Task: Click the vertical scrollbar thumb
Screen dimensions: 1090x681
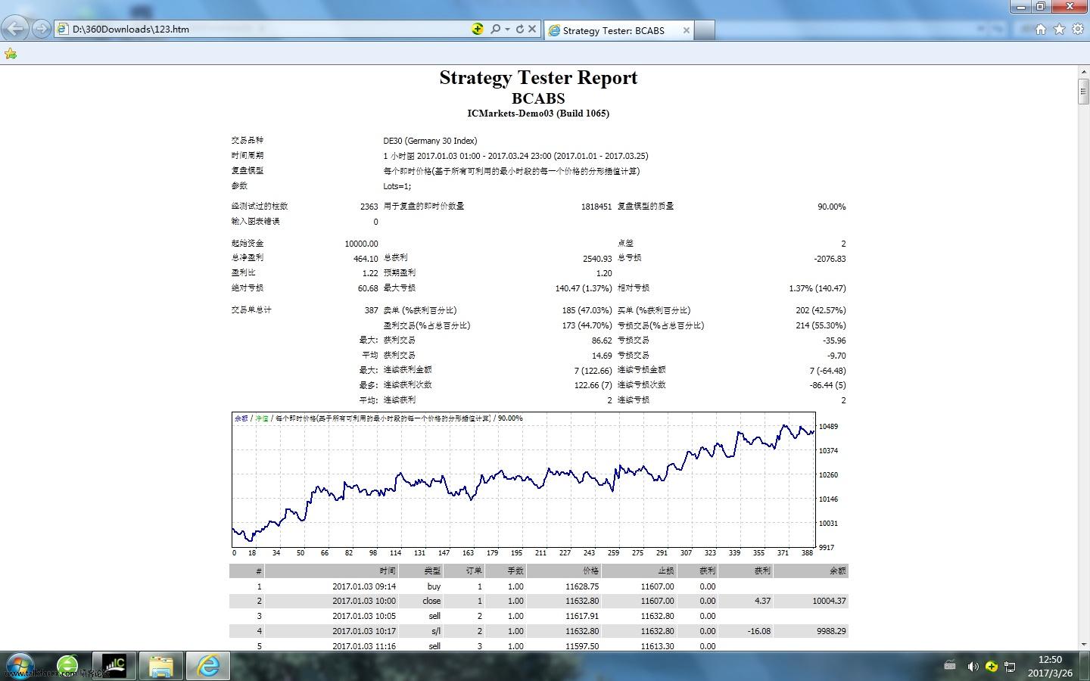Action: pos(1083,92)
